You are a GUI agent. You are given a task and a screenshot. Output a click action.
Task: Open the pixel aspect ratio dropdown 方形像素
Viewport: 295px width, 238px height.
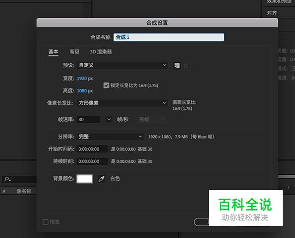click(122, 103)
